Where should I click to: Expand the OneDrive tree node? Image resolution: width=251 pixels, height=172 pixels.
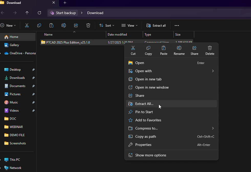1,53
